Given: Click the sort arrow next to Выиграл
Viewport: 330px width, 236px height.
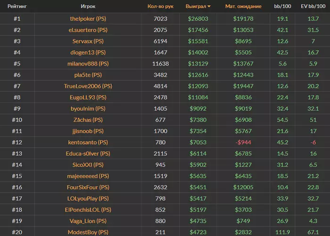Looking at the screenshot, I should click(209, 7).
